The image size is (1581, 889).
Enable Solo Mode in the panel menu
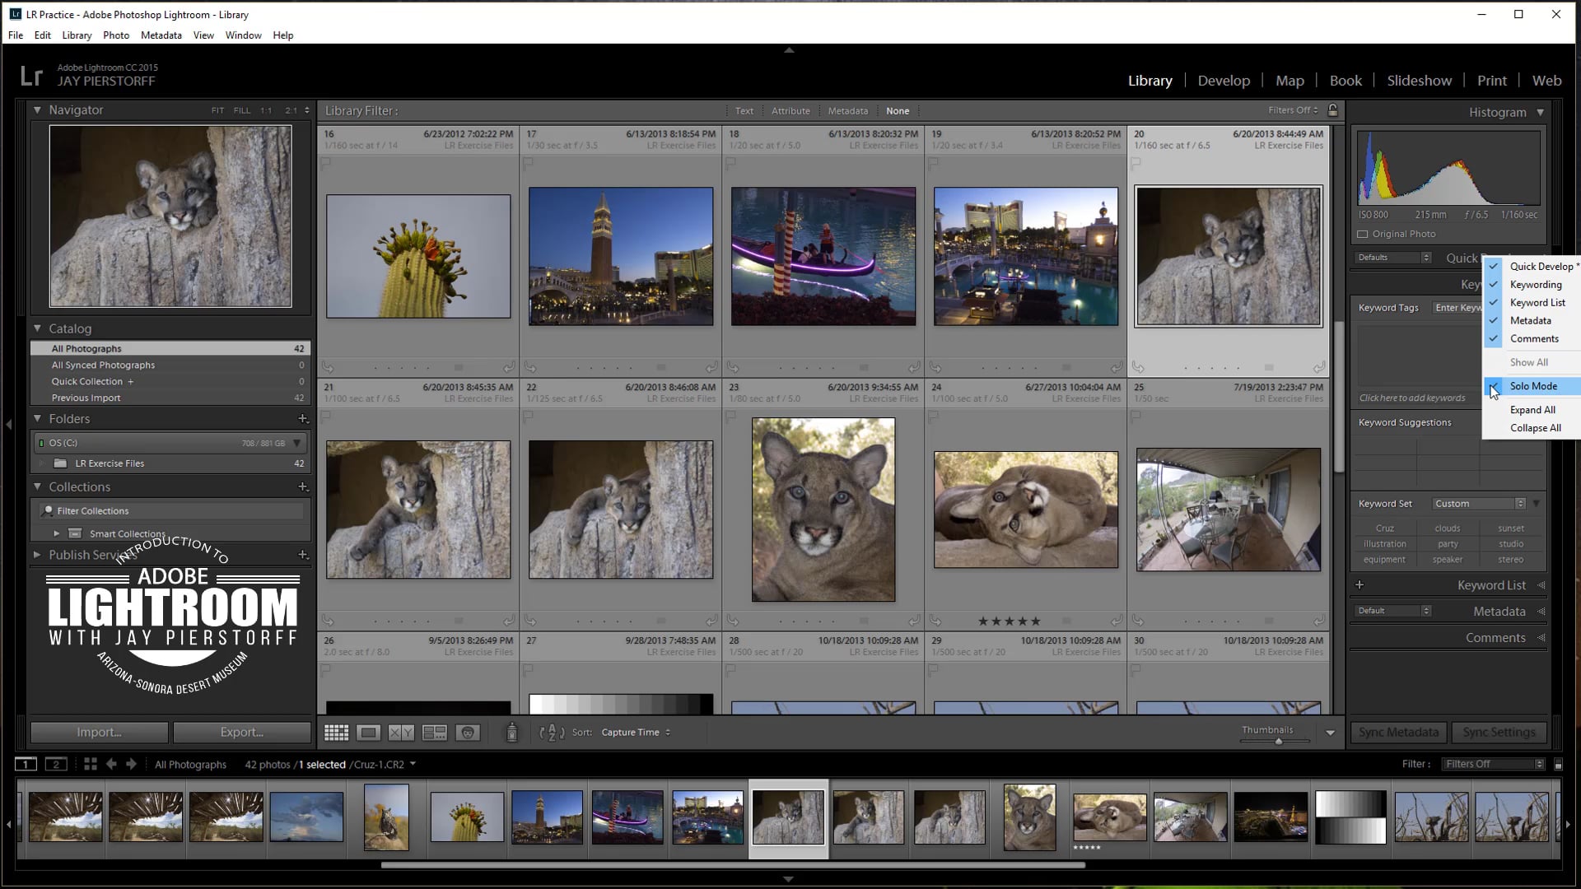tap(1533, 386)
